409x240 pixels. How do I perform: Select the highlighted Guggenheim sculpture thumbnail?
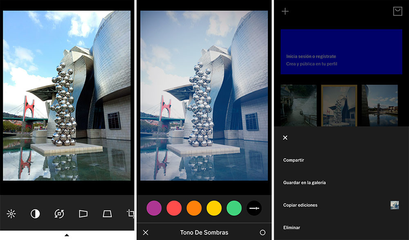(x=339, y=105)
